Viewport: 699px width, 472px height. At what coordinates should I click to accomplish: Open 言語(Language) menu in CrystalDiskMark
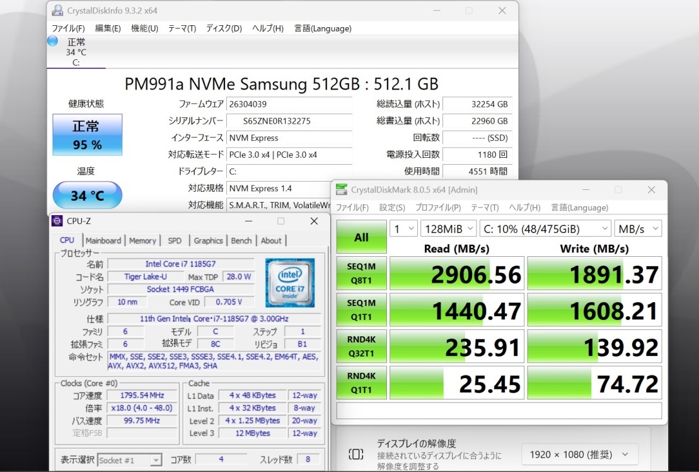pos(579,208)
